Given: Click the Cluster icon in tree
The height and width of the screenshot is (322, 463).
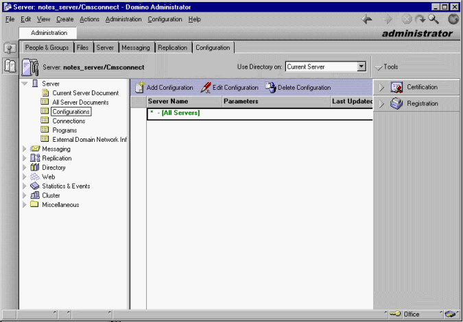Looking at the screenshot, I should tap(35, 195).
